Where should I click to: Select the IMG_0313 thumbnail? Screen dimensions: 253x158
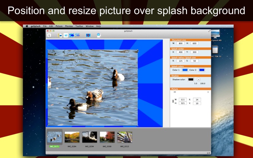125,137
